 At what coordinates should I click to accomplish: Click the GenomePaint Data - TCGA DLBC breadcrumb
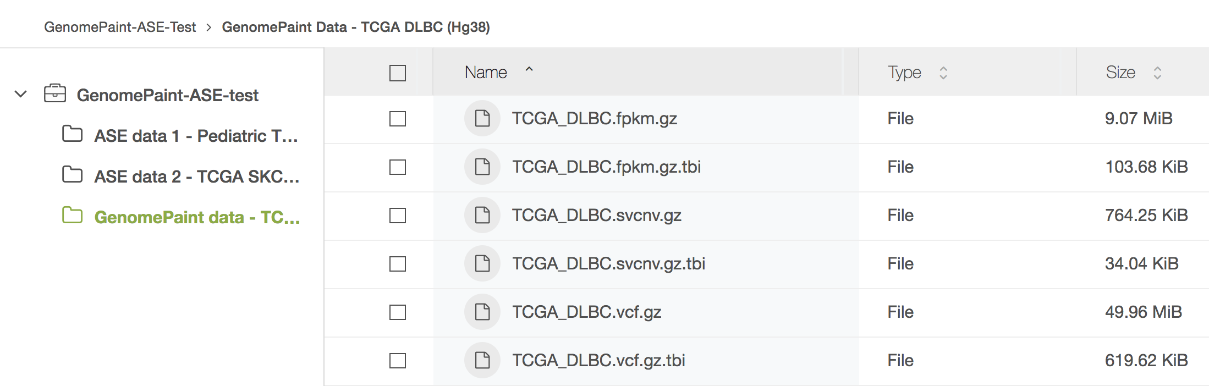[356, 27]
